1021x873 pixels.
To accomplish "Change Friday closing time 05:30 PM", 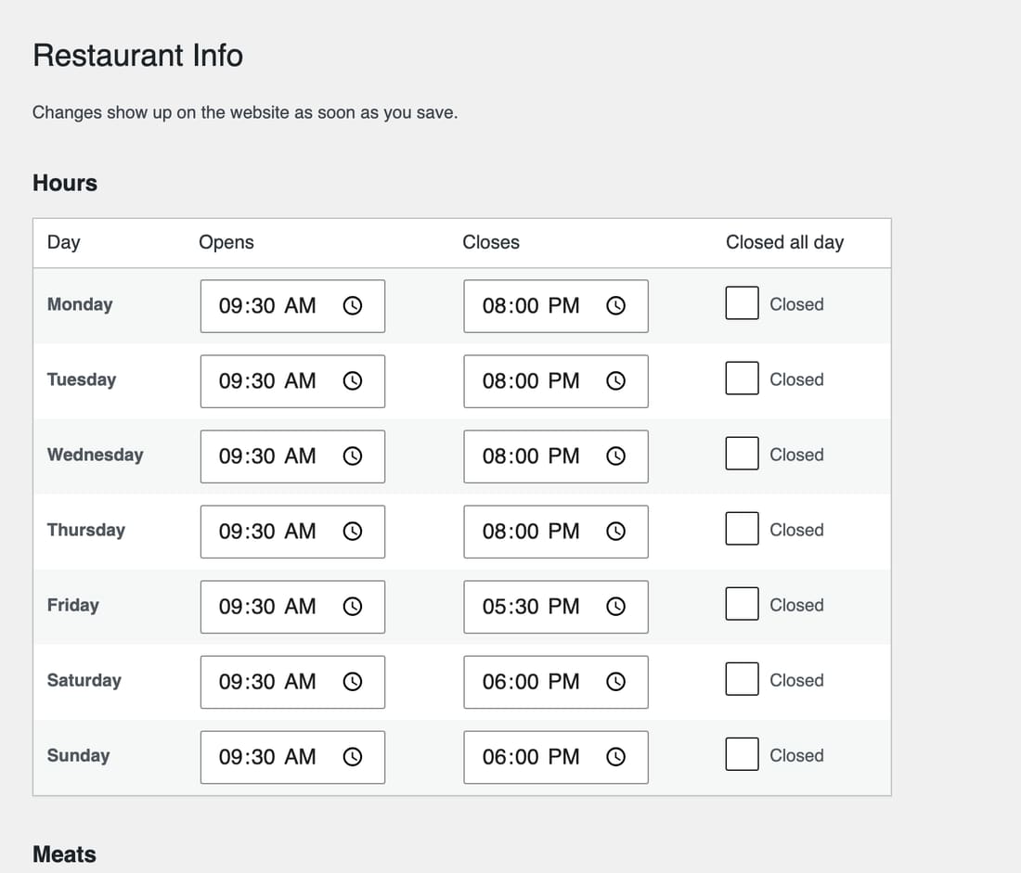I will [x=555, y=607].
